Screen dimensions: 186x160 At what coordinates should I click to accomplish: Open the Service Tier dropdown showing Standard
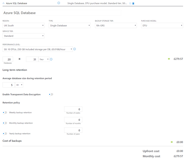pyautogui.click(x=23, y=36)
